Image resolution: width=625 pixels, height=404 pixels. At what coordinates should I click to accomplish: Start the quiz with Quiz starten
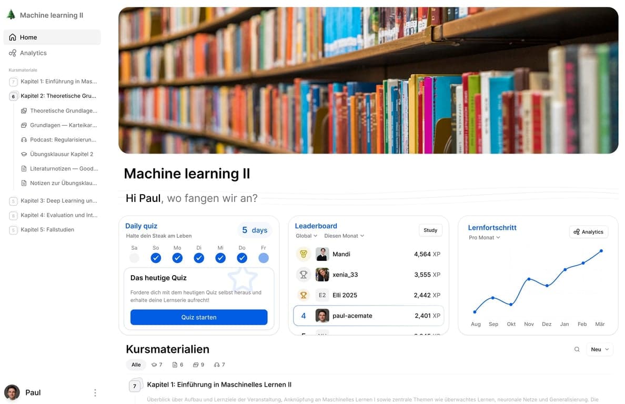(199, 317)
